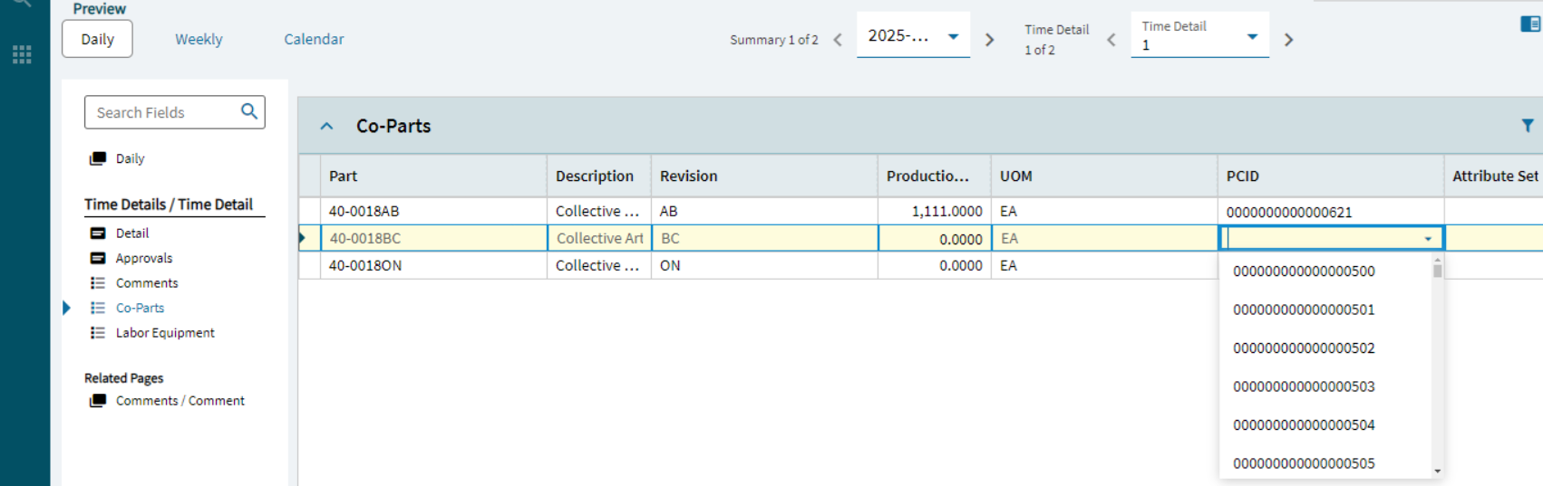Collapse the Co-Parts panel
Image resolution: width=1543 pixels, height=486 pixels.
pyautogui.click(x=327, y=127)
